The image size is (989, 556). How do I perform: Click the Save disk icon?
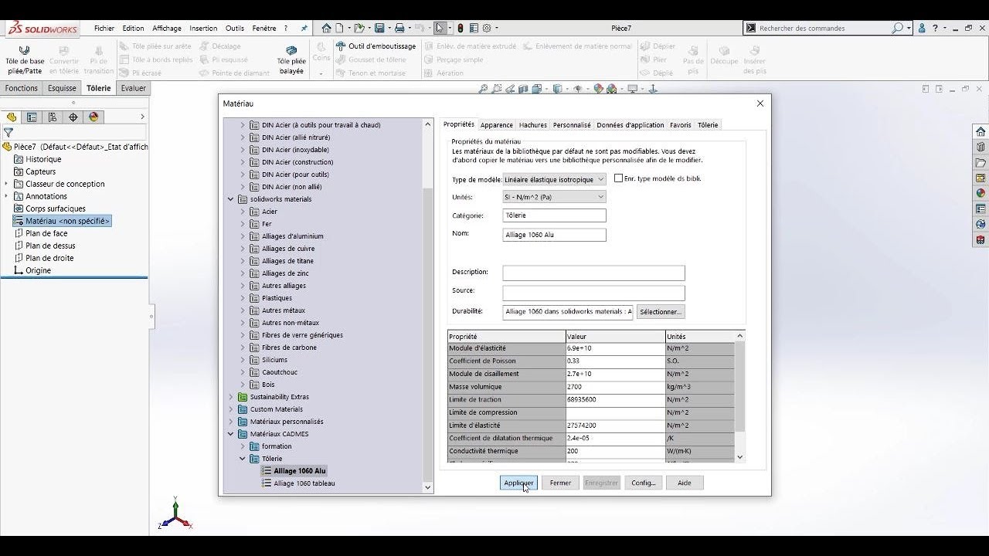(379, 28)
